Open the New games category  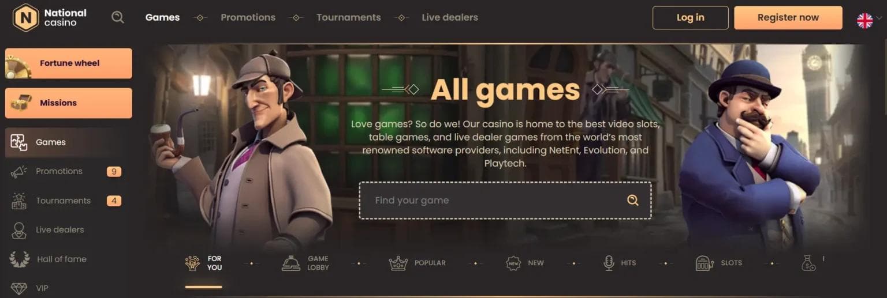tap(525, 263)
